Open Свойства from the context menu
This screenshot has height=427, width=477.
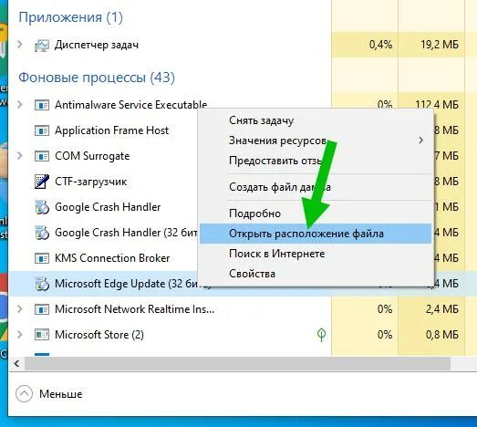[x=316, y=274]
